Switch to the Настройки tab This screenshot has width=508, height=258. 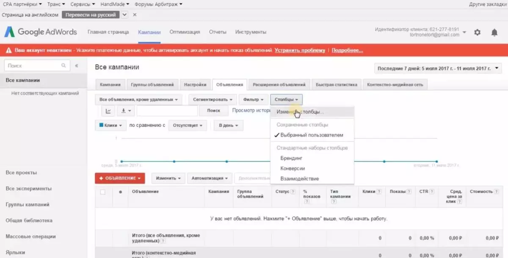click(195, 85)
